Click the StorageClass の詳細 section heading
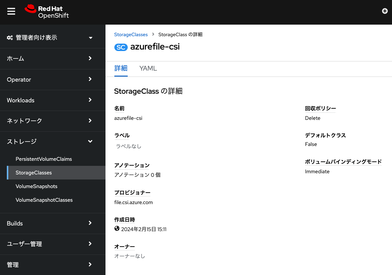The height and width of the screenshot is (275, 392). [x=148, y=91]
